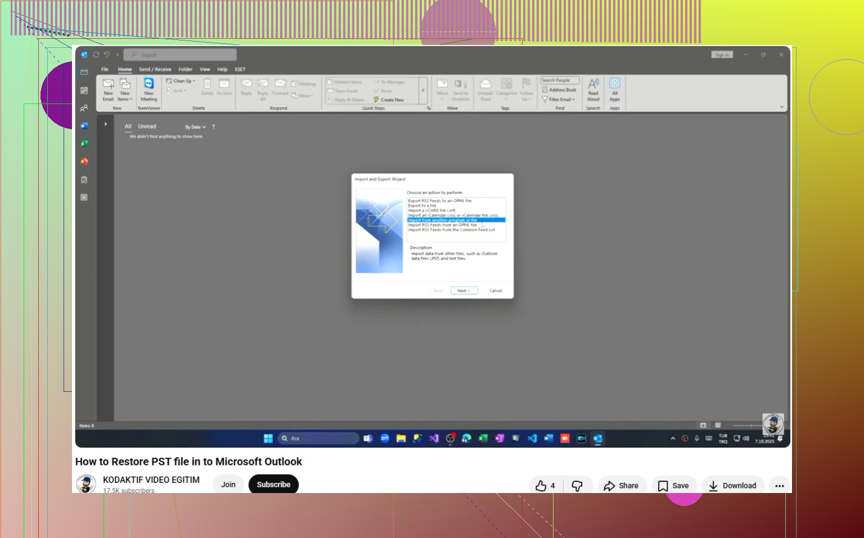
Task: Click the Send to OneNote icon
Action: pyautogui.click(x=460, y=89)
